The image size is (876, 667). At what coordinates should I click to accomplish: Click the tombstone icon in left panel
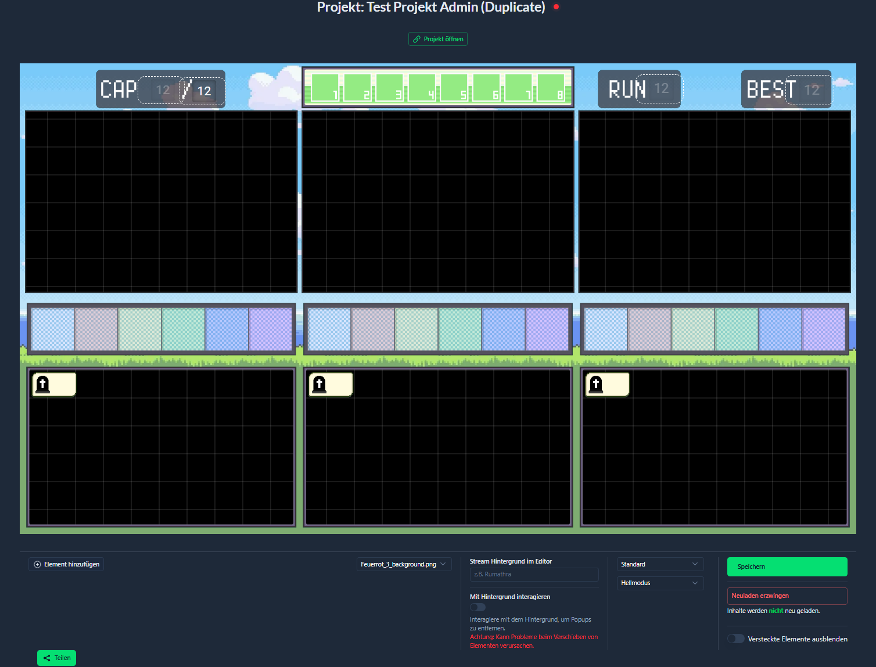[42, 384]
